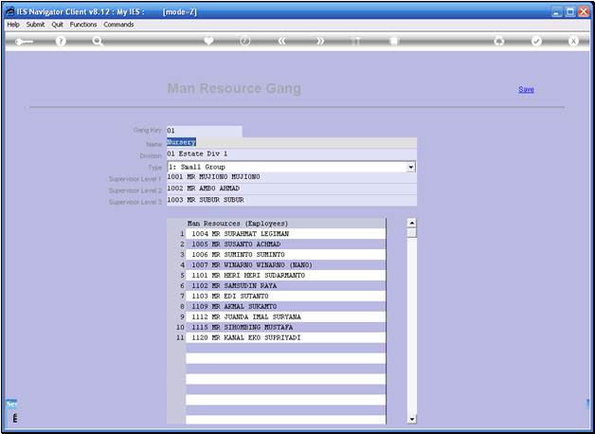Select row 1120 MR KAMAL EKO SUPRIYADI
This screenshot has height=434, width=595.
[286, 337]
